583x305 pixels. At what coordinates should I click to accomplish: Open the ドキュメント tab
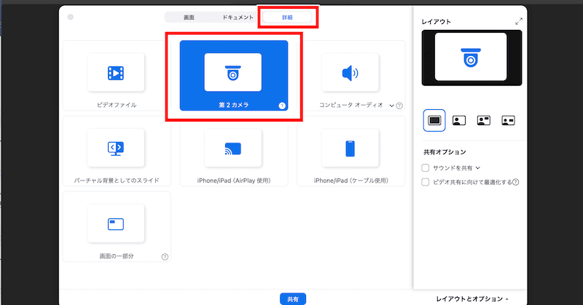(x=238, y=16)
